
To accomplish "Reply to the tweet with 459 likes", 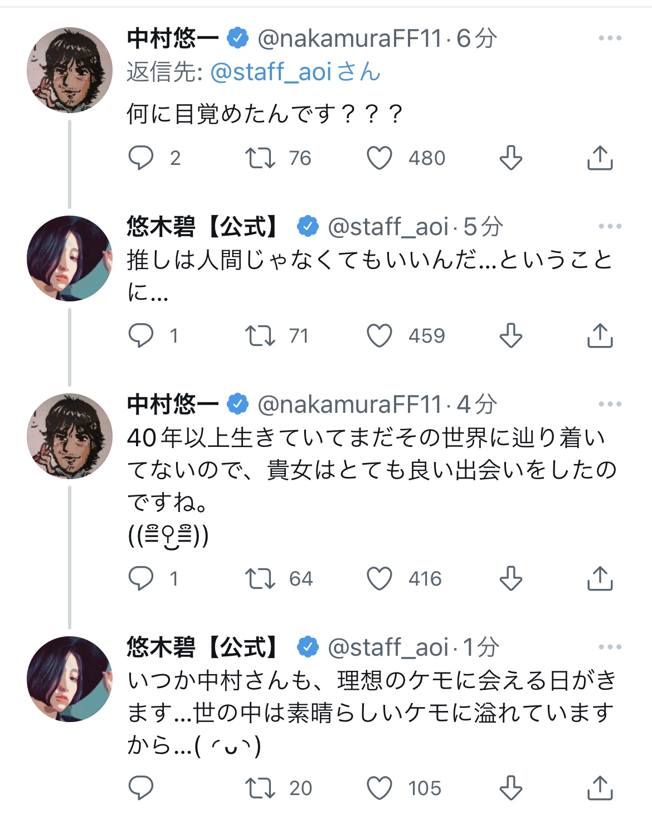I will tap(141, 335).
